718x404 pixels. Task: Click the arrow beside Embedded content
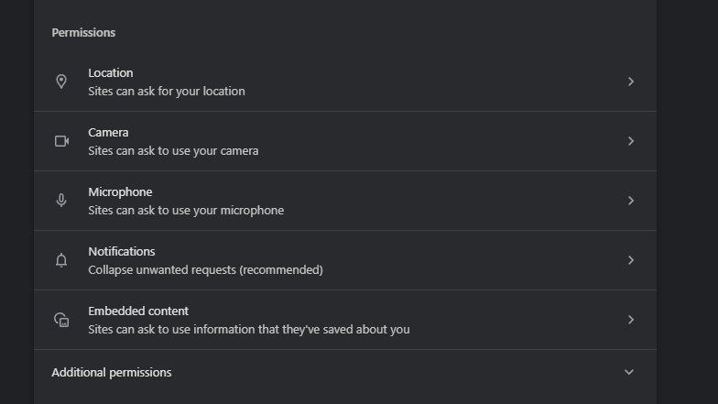click(x=630, y=320)
